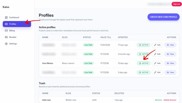Click the Settings gear icon
The image size is (182, 103).
point(6,44)
